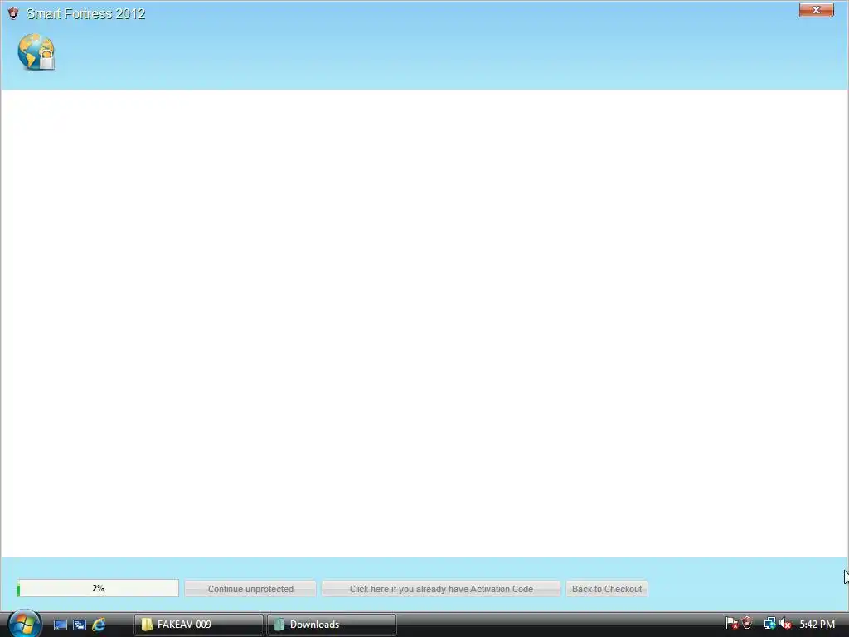Viewport: 849px width, 637px height.
Task: Click here if you already have Activation Code
Action: (441, 589)
